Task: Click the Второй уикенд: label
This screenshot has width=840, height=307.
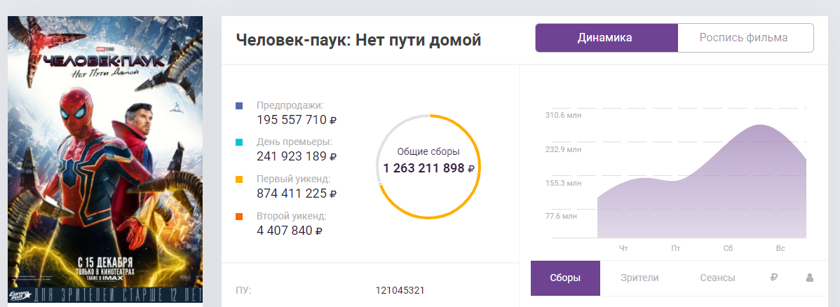Action: [292, 216]
